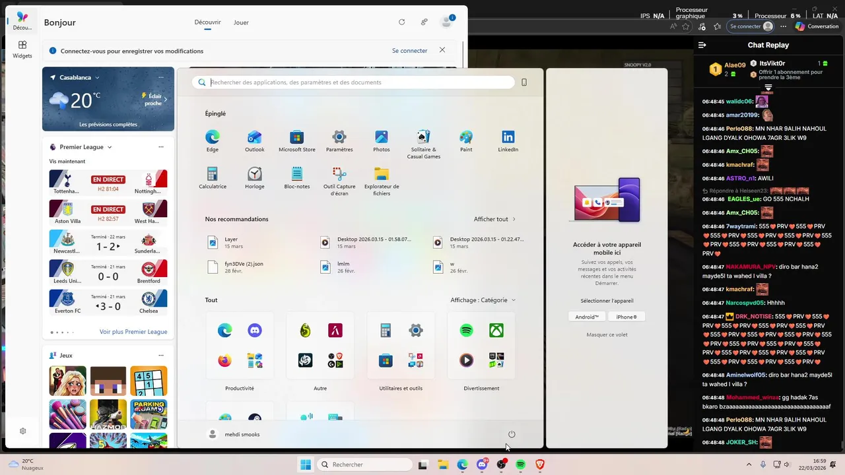Screen dimensions: 845x475
Task: Open the Everton FC vs Chelsea result
Action: point(108,302)
